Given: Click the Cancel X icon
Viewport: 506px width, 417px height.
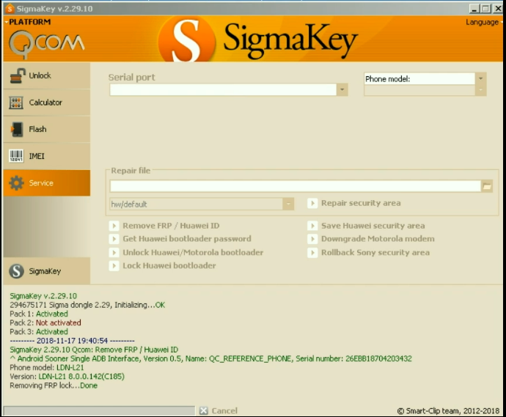Looking at the screenshot, I should pyautogui.click(x=204, y=410).
